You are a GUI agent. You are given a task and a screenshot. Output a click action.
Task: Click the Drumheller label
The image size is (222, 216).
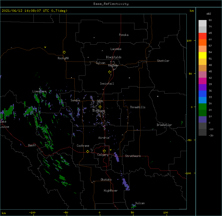[x=164, y=125]
